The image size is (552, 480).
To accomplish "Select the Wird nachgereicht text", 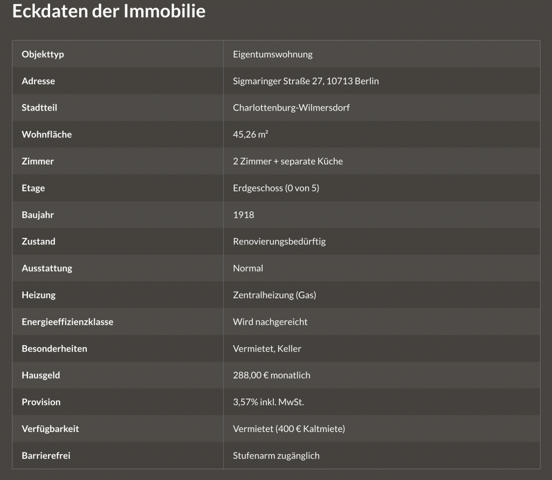I will (x=270, y=321).
